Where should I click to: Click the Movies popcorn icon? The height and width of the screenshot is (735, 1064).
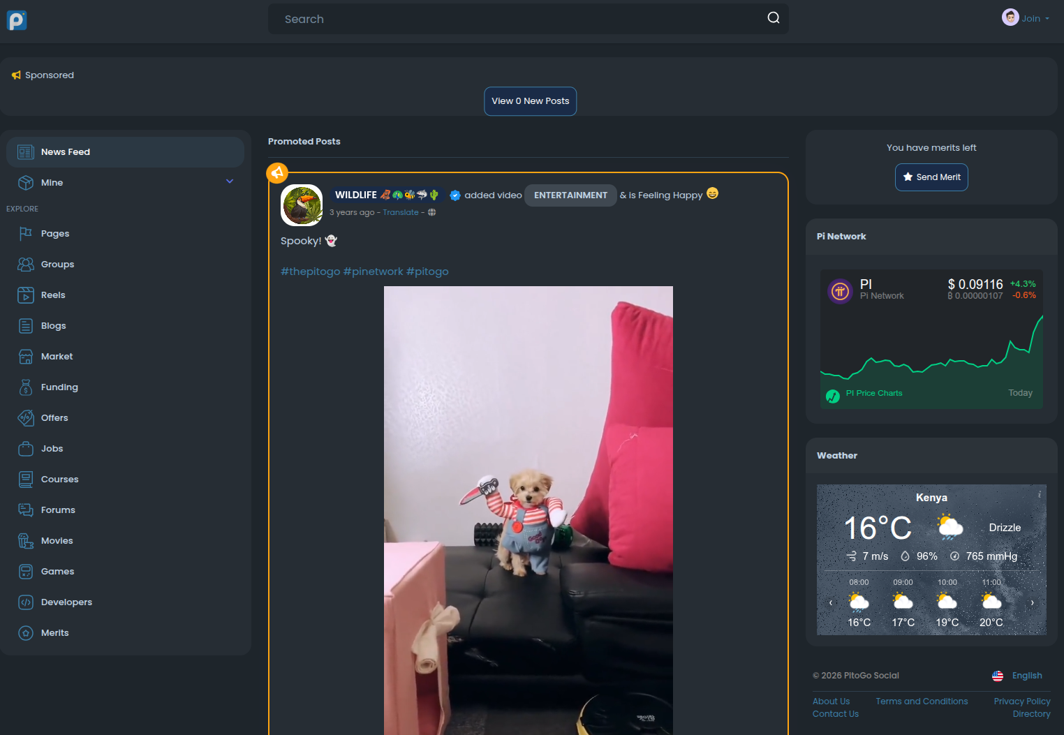pyautogui.click(x=26, y=541)
